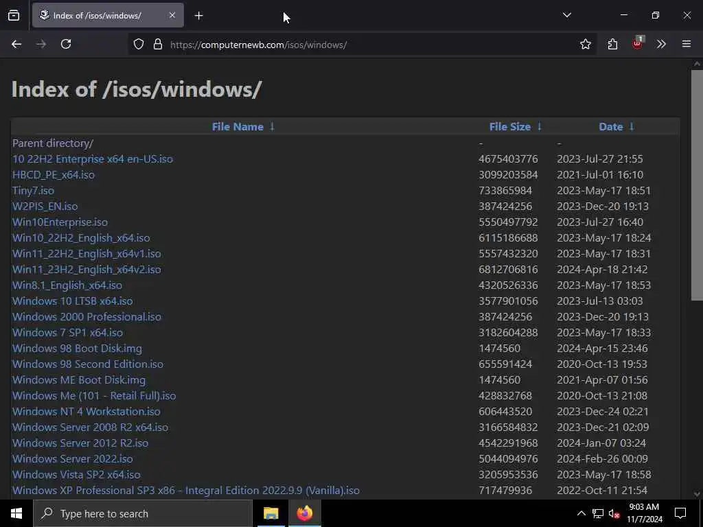Open Windows Server 2022.iso link
703x527 pixels.
click(x=73, y=459)
